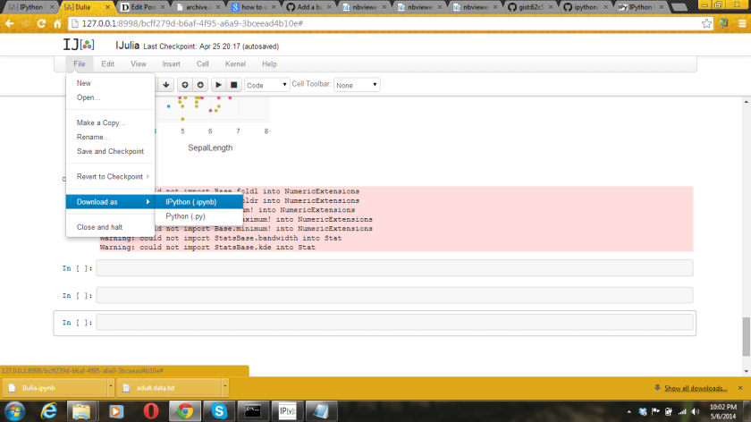Open downloaded IJulia.ipynb file

click(55, 388)
